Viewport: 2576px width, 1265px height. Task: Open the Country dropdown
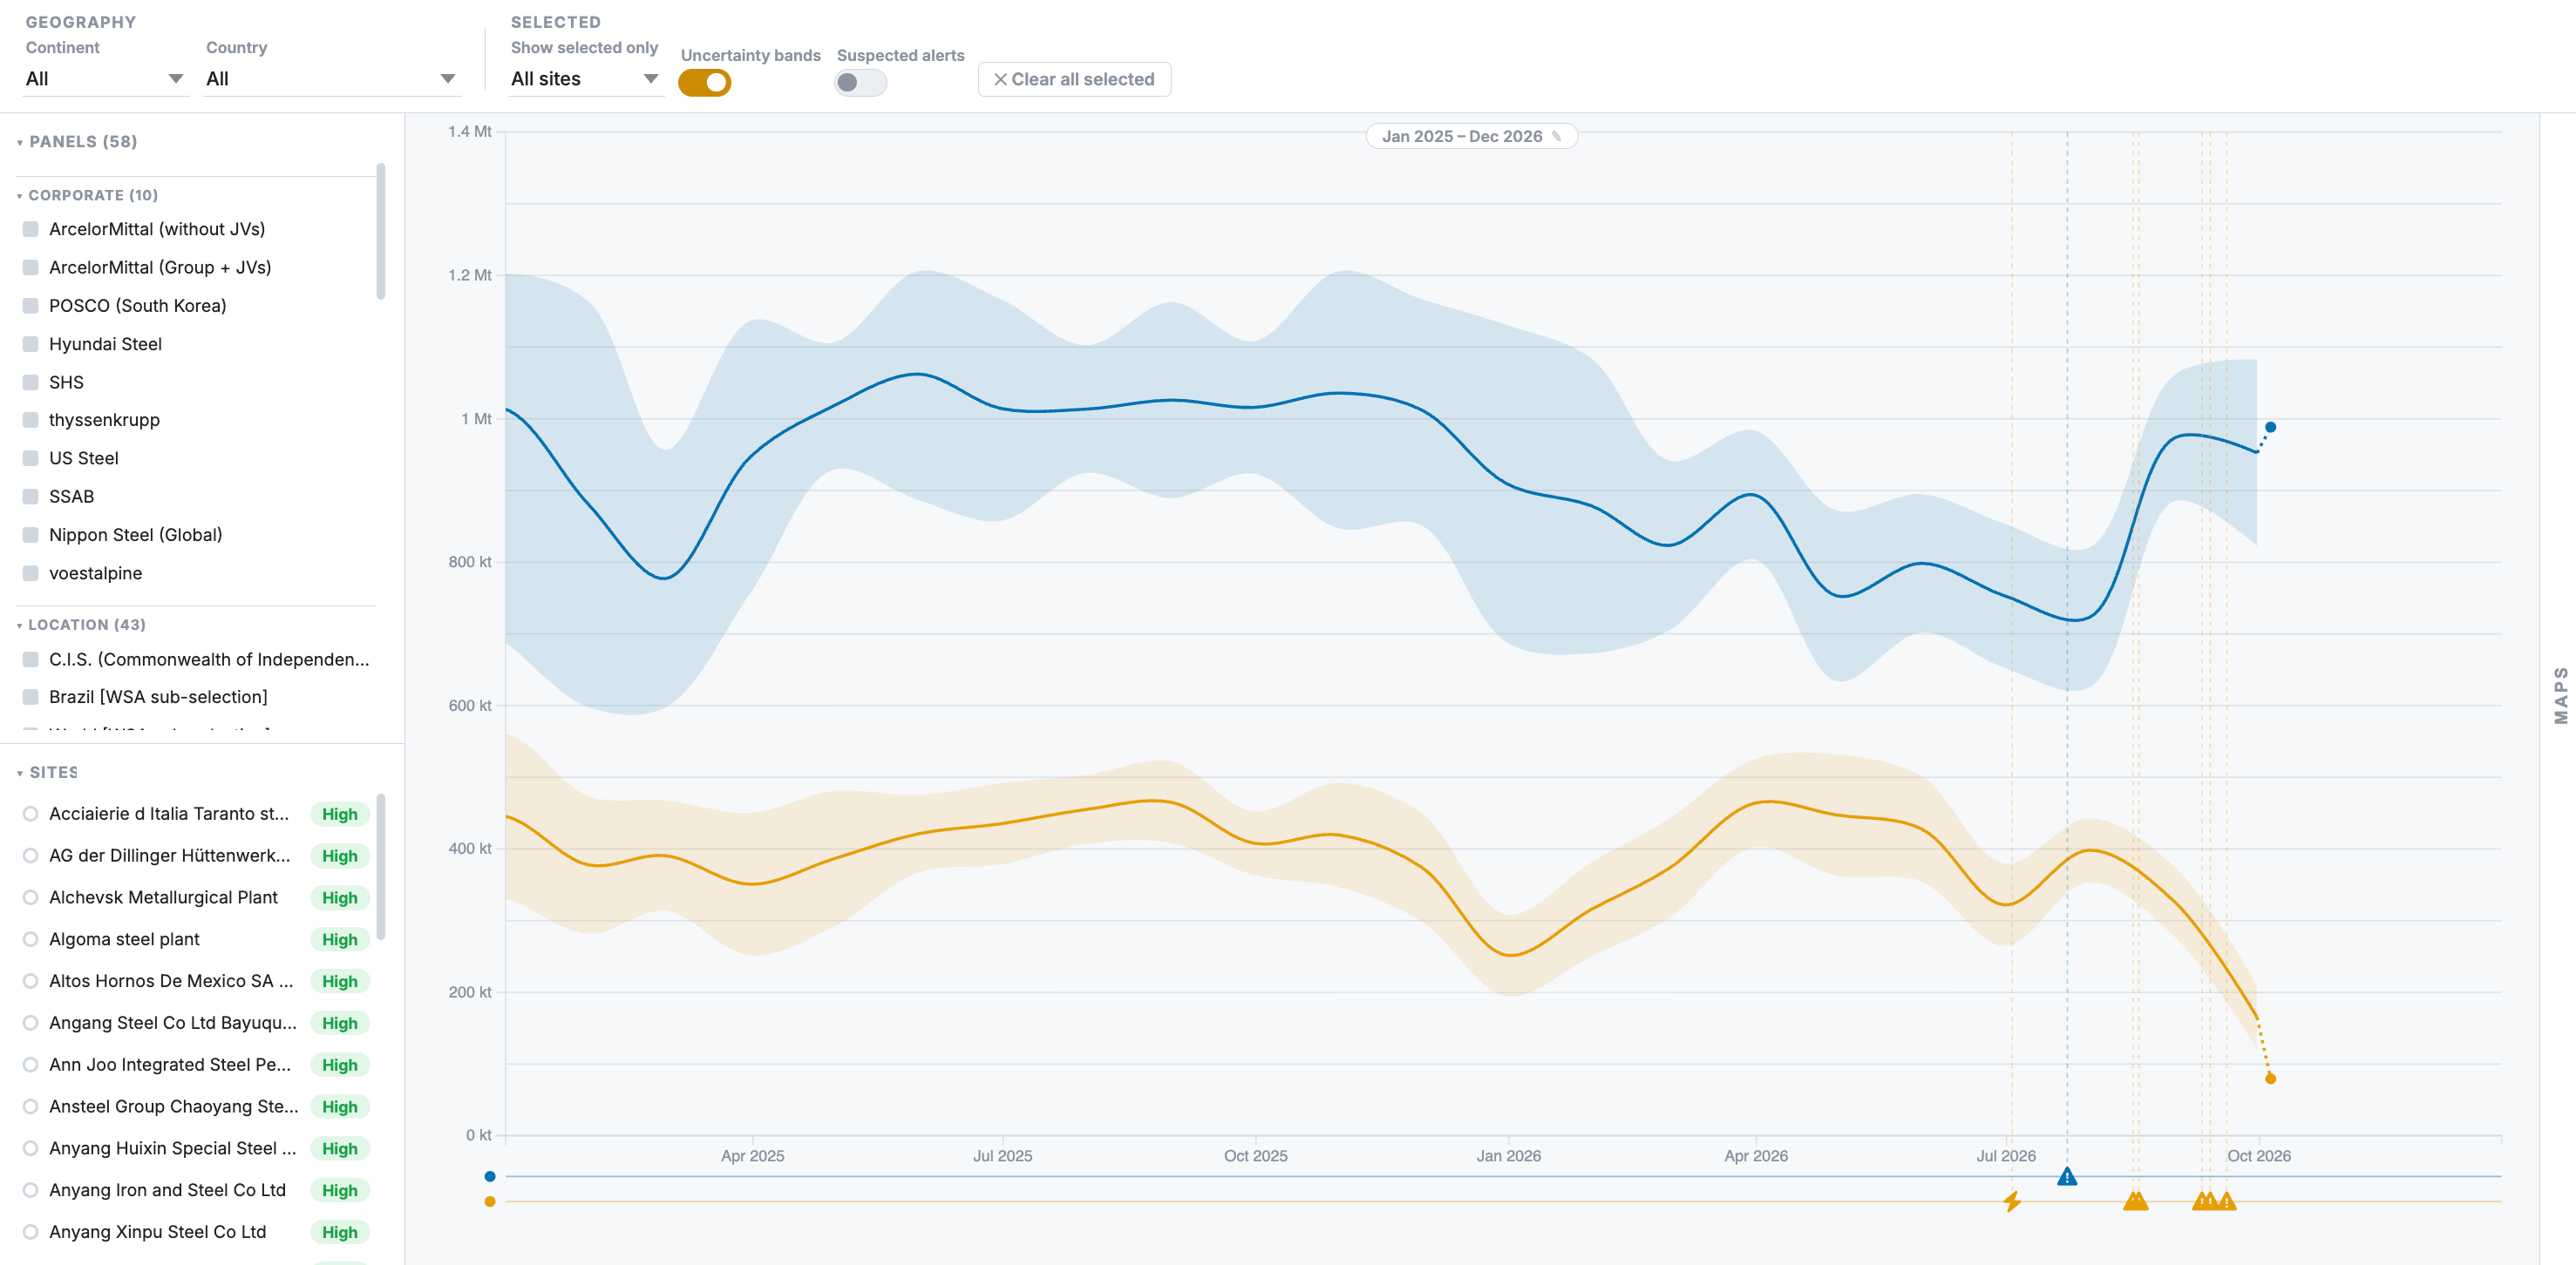332,79
